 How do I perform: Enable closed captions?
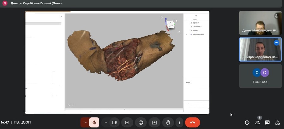127,122
